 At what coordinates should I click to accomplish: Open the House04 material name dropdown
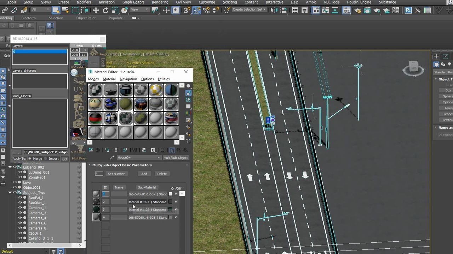click(159, 158)
